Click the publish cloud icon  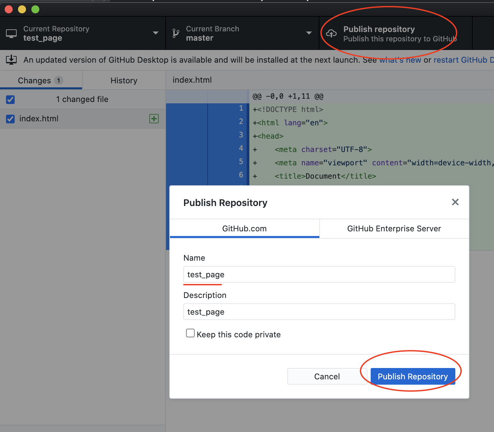click(331, 34)
